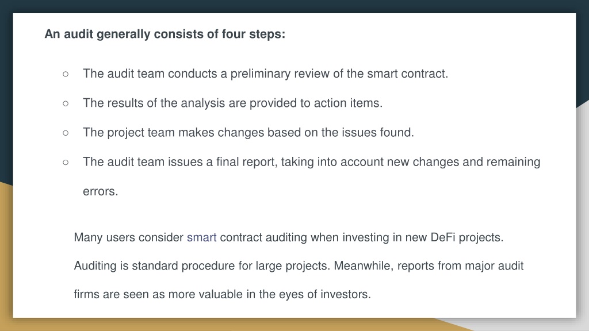Image resolution: width=589 pixels, height=331 pixels.
Task: Click the sentence "Auditing is standard procedure for large projects"
Action: (202, 265)
